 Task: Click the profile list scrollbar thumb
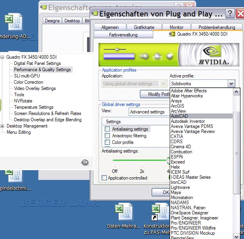(x=236, y=153)
